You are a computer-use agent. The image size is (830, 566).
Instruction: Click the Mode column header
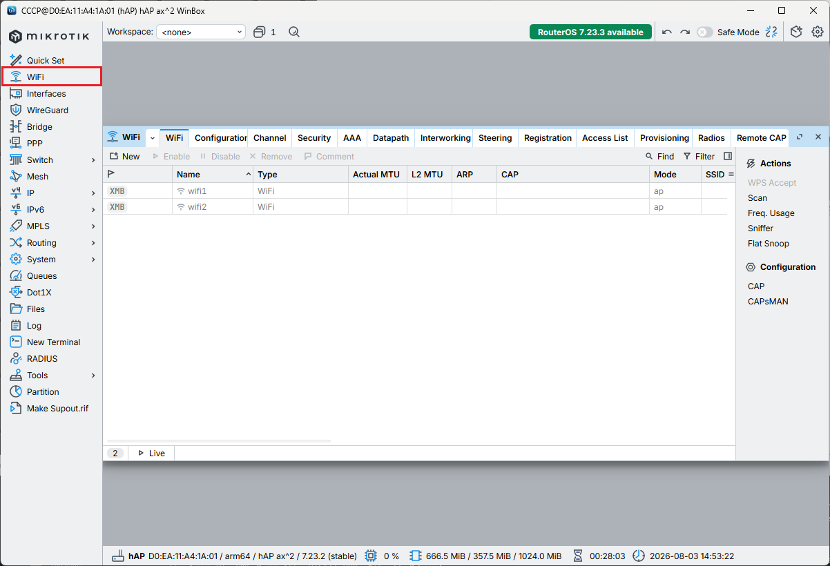pos(675,174)
